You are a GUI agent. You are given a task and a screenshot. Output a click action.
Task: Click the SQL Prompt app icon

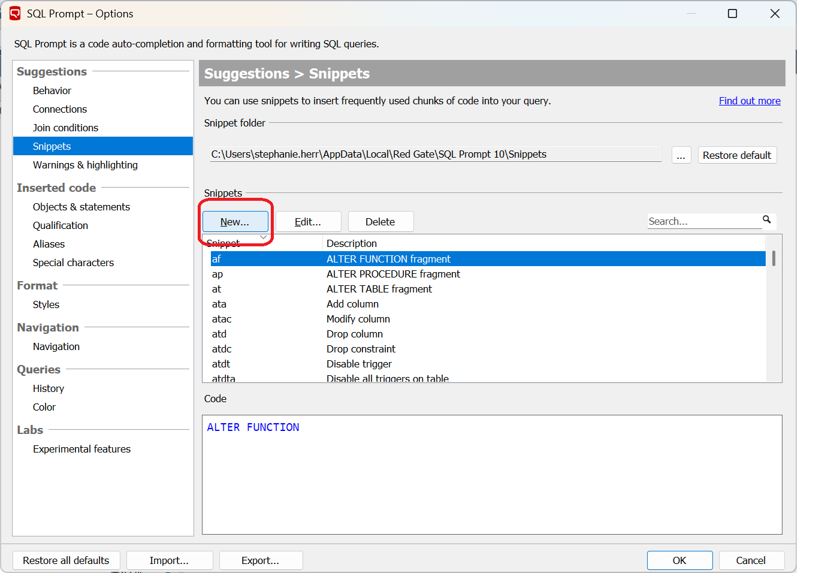(15, 13)
